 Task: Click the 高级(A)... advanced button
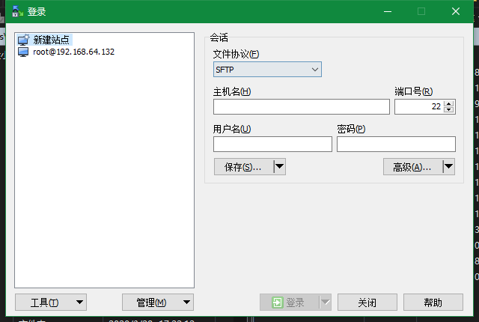tap(412, 167)
